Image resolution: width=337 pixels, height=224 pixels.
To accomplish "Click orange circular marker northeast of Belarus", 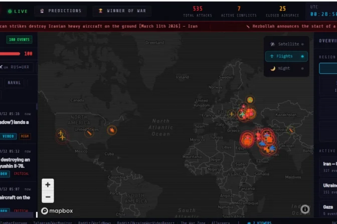I will coord(250,99).
